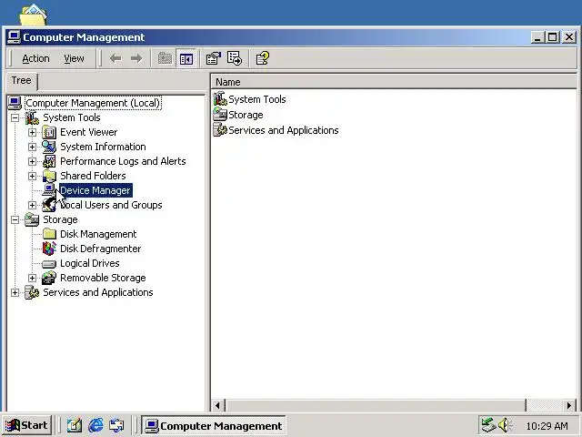Screen dimensions: 582x437
Task: Click the Up one level toolbar icon
Action: coord(165,58)
